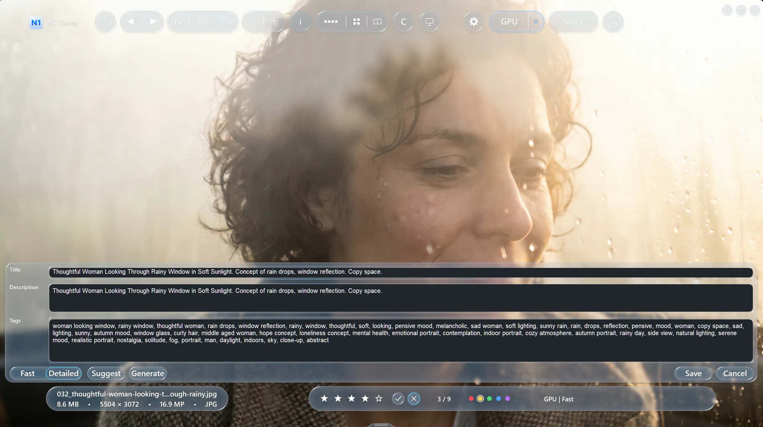Click the file name 032_thoughtful-woman-looking-t...ough-rainy.jpg

(x=137, y=394)
